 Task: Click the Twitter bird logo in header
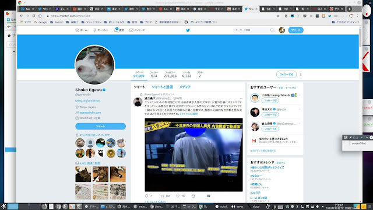click(188, 30)
